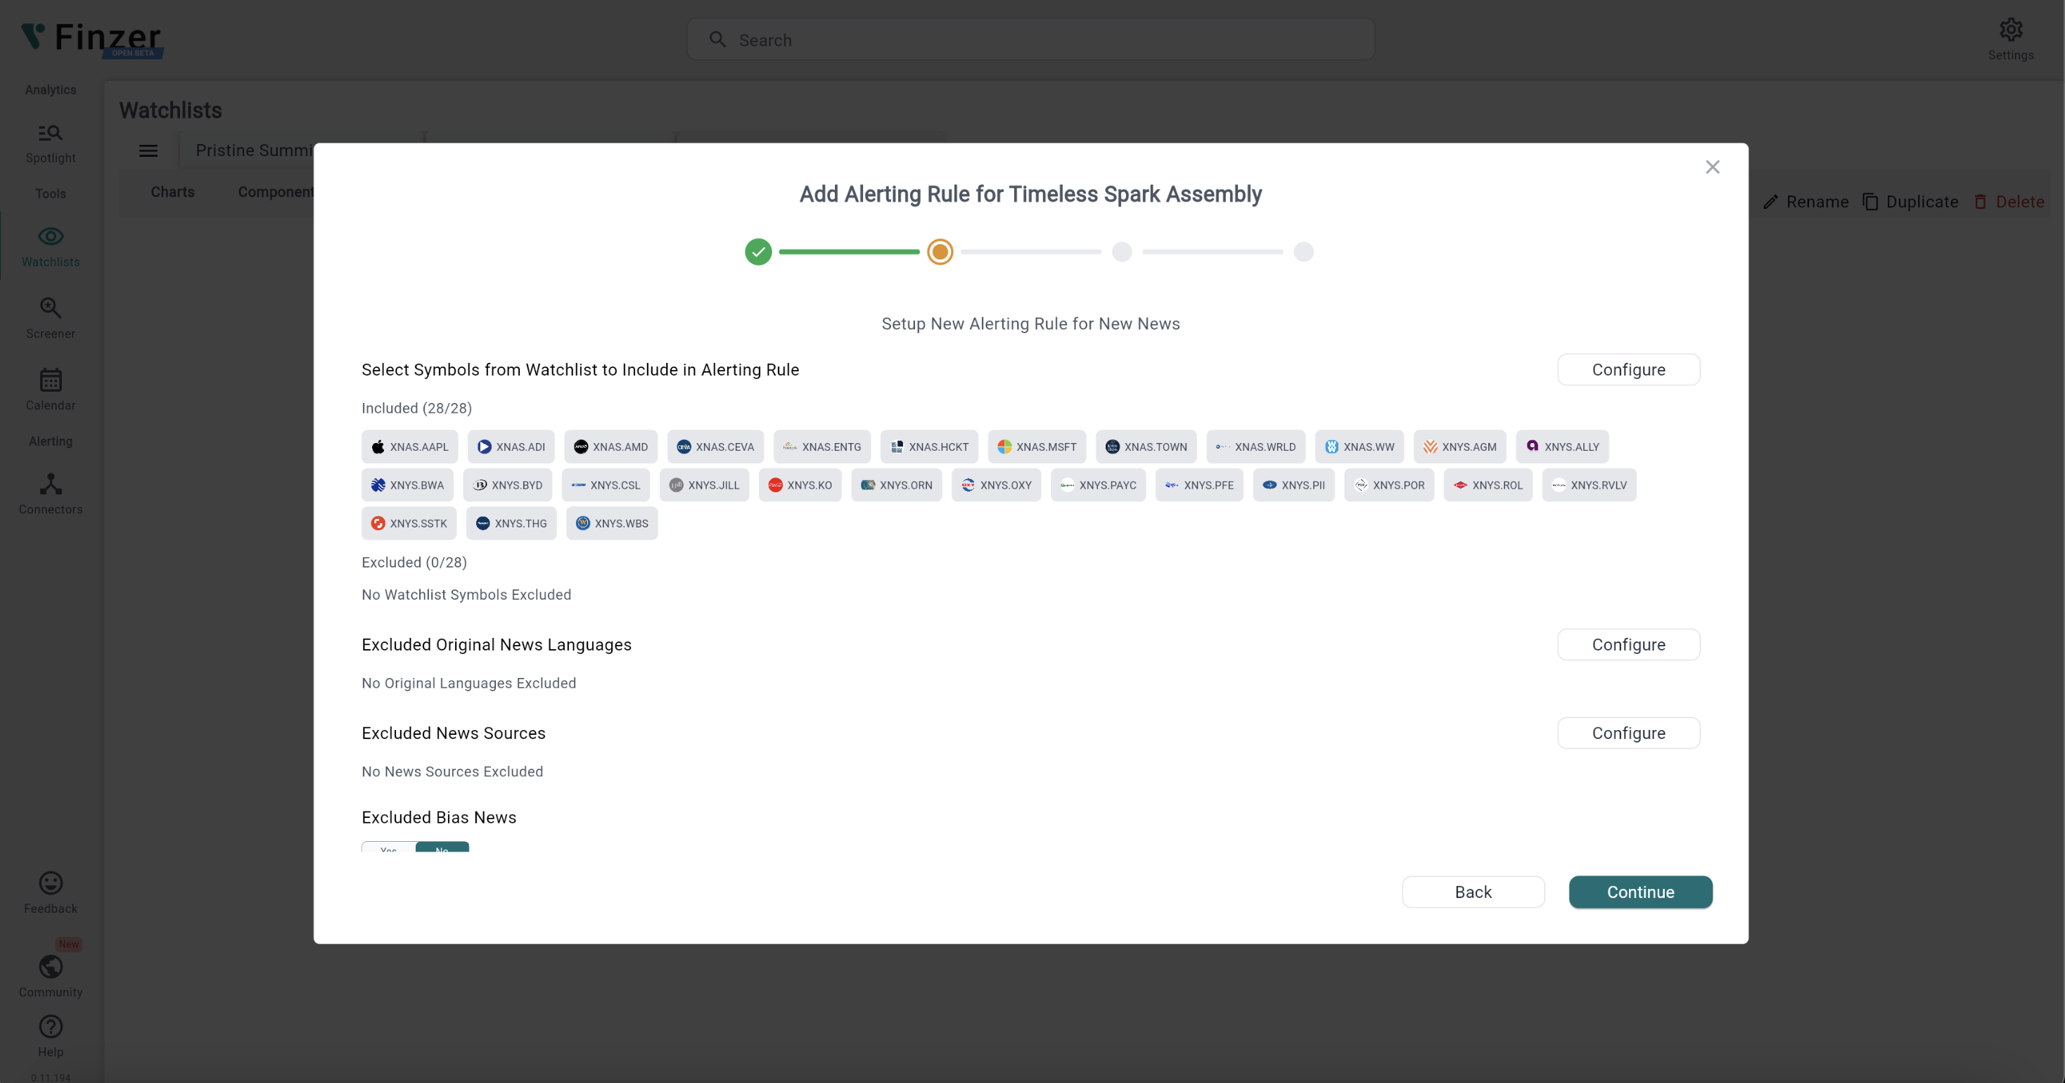Click the XNYS.CSL symbol chip
This screenshot has width=2065, height=1083.
tap(606, 485)
